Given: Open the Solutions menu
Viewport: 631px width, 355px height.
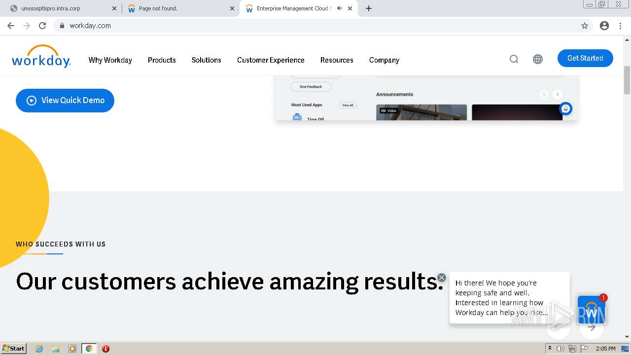Looking at the screenshot, I should click(x=206, y=60).
